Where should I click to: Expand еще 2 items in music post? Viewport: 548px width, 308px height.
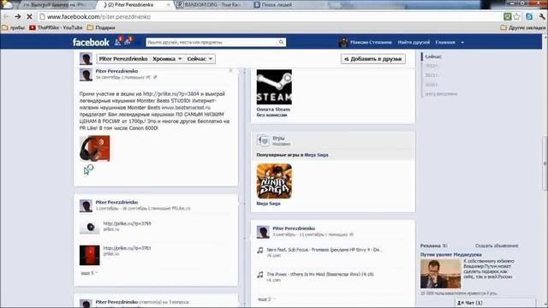(266, 299)
